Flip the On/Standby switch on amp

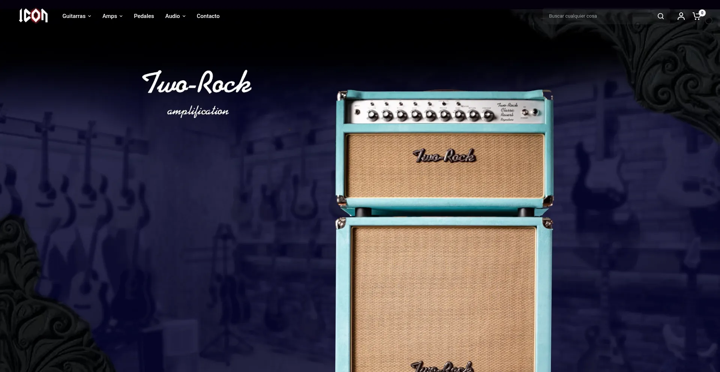[525, 112]
